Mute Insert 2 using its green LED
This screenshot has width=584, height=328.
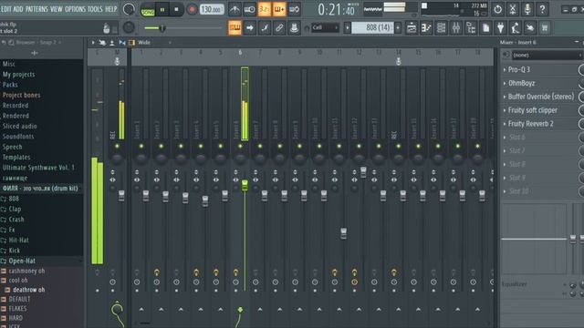coord(161,146)
